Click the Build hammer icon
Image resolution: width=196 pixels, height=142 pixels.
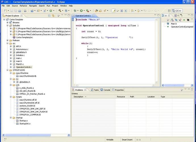[x=60, y=11]
